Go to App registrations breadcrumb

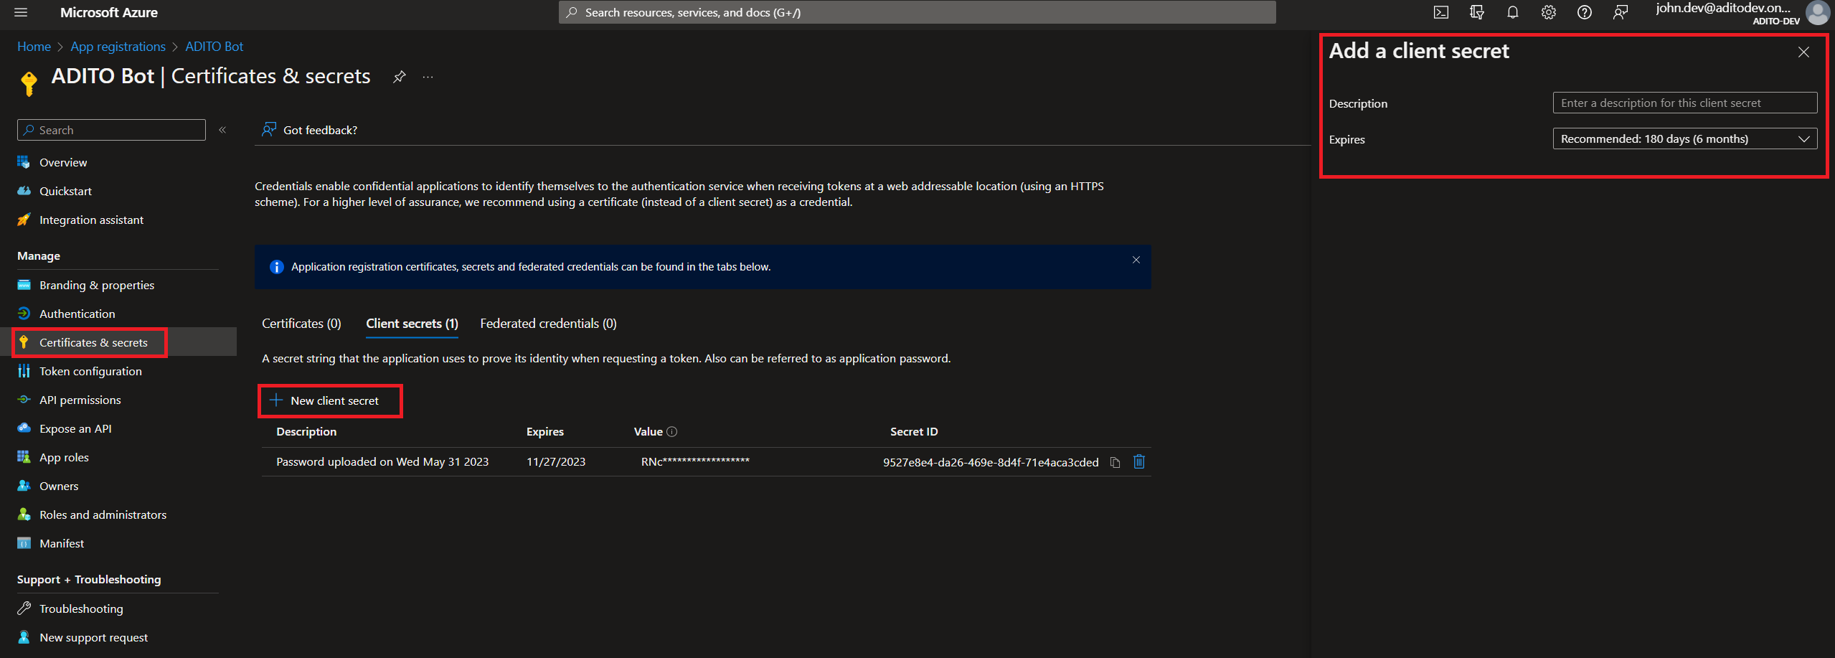pyautogui.click(x=118, y=47)
